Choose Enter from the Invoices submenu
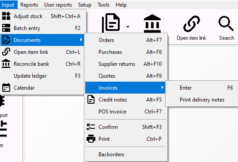238x162 pixels. [x=202, y=87]
